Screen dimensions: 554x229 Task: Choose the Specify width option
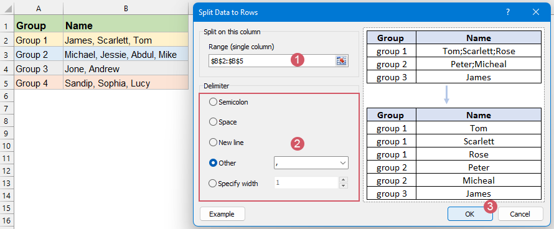(x=233, y=184)
